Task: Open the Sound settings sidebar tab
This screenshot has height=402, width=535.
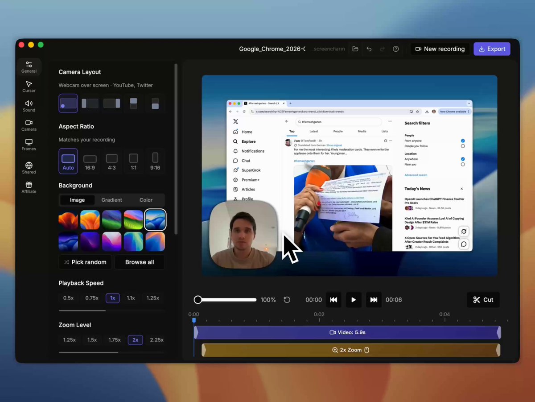Action: click(x=29, y=106)
